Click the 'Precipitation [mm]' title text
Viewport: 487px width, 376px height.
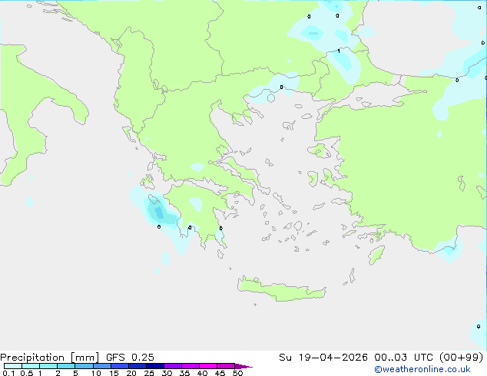(x=50, y=358)
